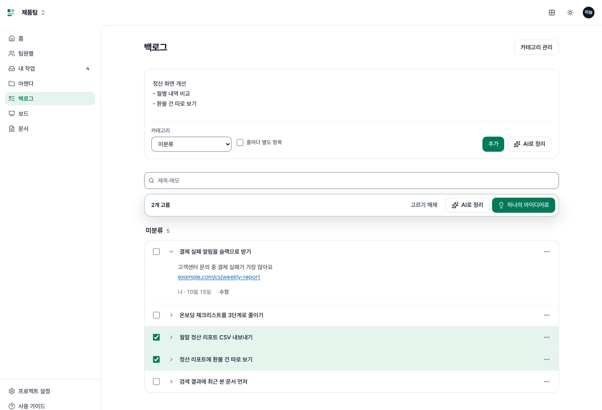Viewport: 602px width, 410px height.
Task: Click the 카테고리 관리 button
Action: point(536,47)
